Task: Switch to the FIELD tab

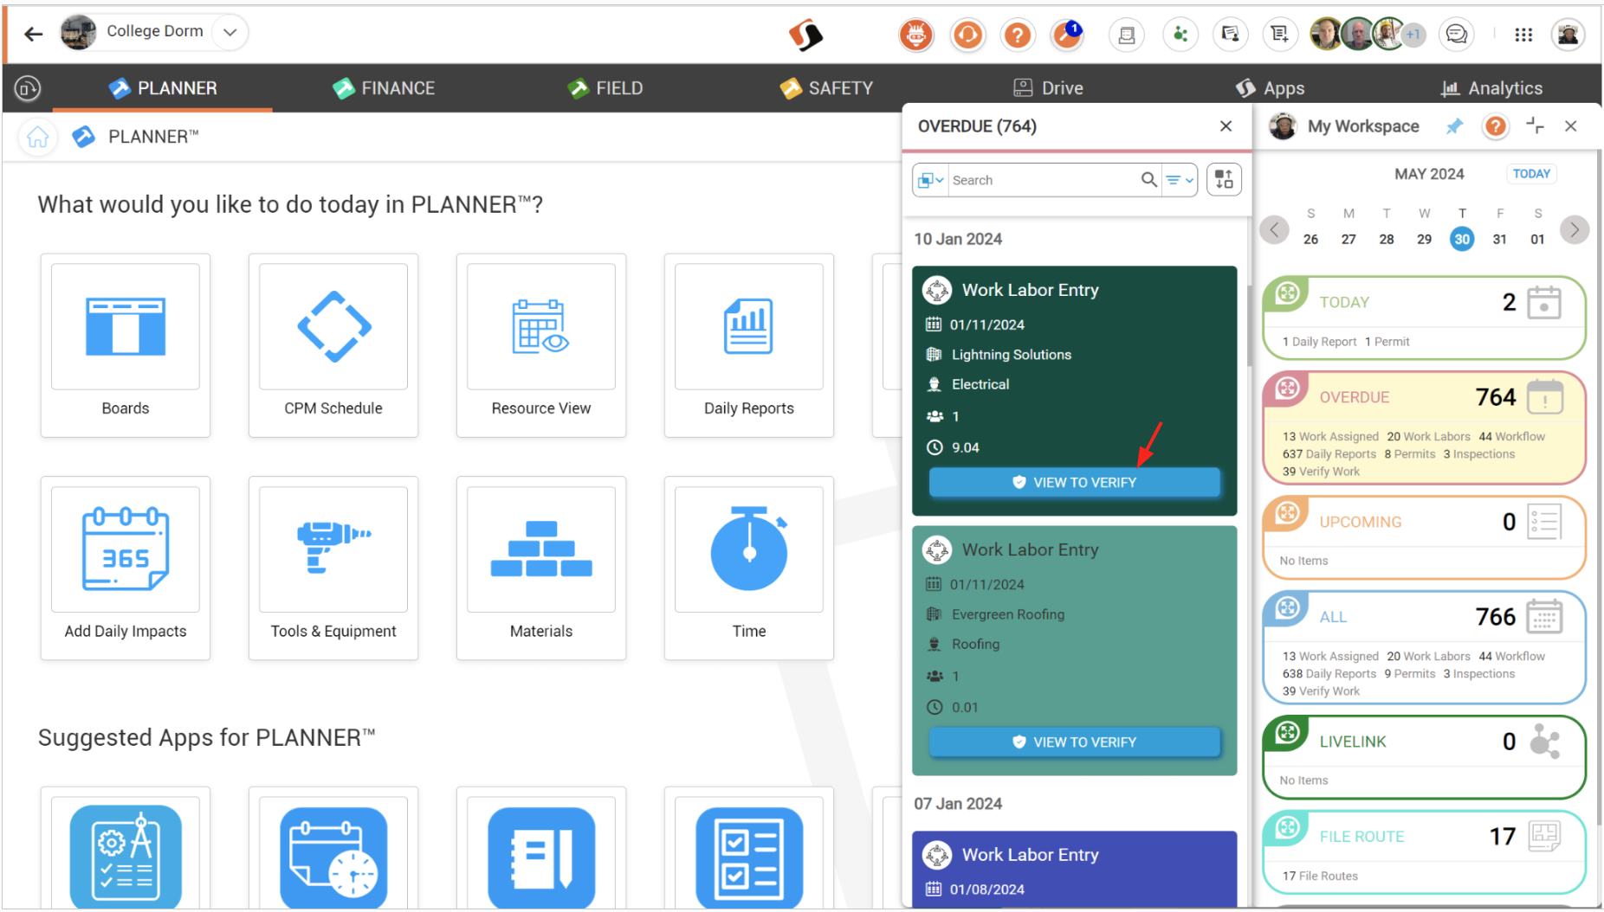Action: pos(605,88)
